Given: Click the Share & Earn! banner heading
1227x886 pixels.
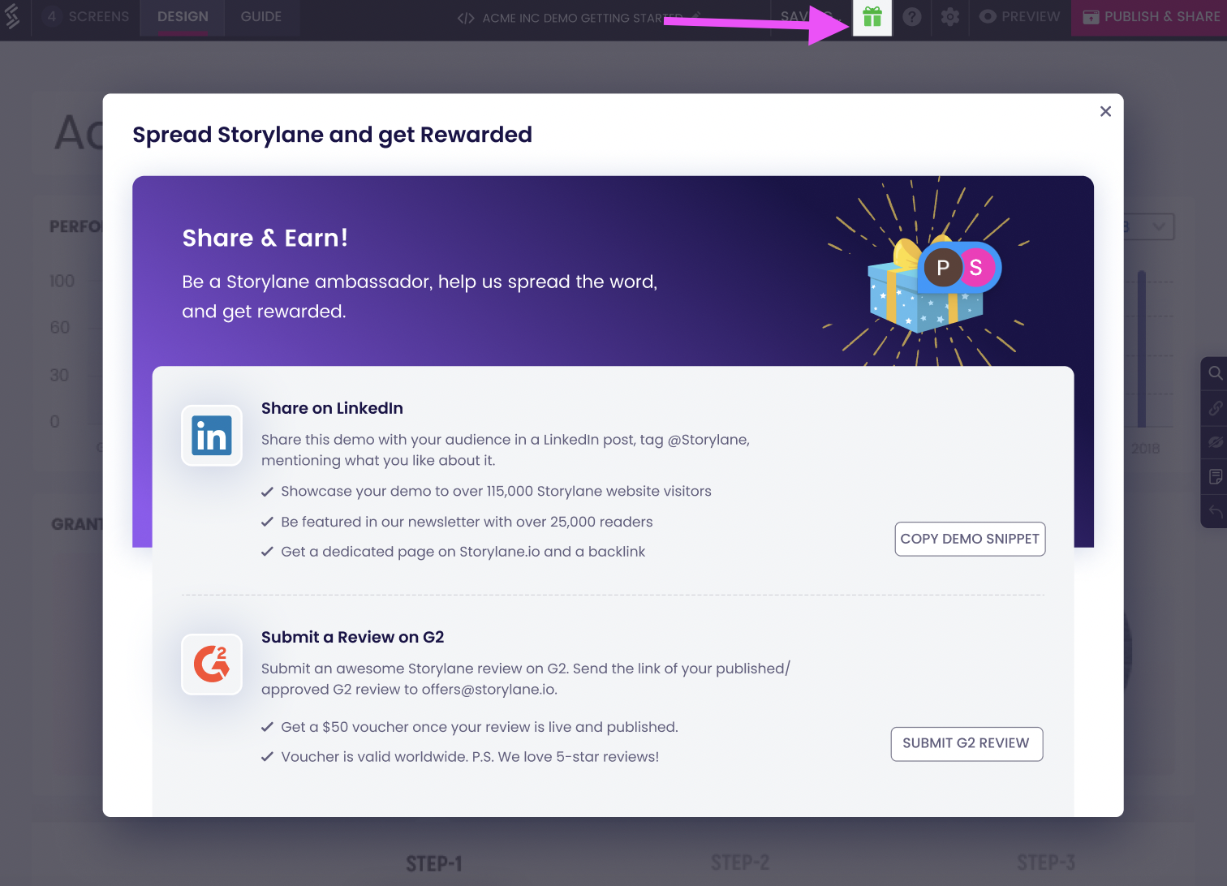Looking at the screenshot, I should pyautogui.click(x=265, y=238).
